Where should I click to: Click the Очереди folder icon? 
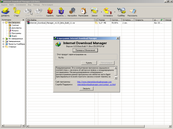(x=7, y=47)
